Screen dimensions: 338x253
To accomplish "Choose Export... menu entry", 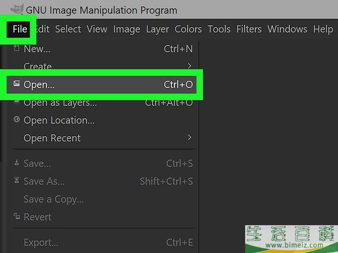I will coord(104,242).
